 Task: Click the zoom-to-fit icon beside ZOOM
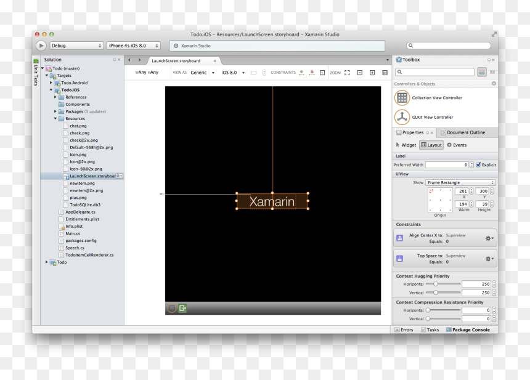tap(347, 73)
